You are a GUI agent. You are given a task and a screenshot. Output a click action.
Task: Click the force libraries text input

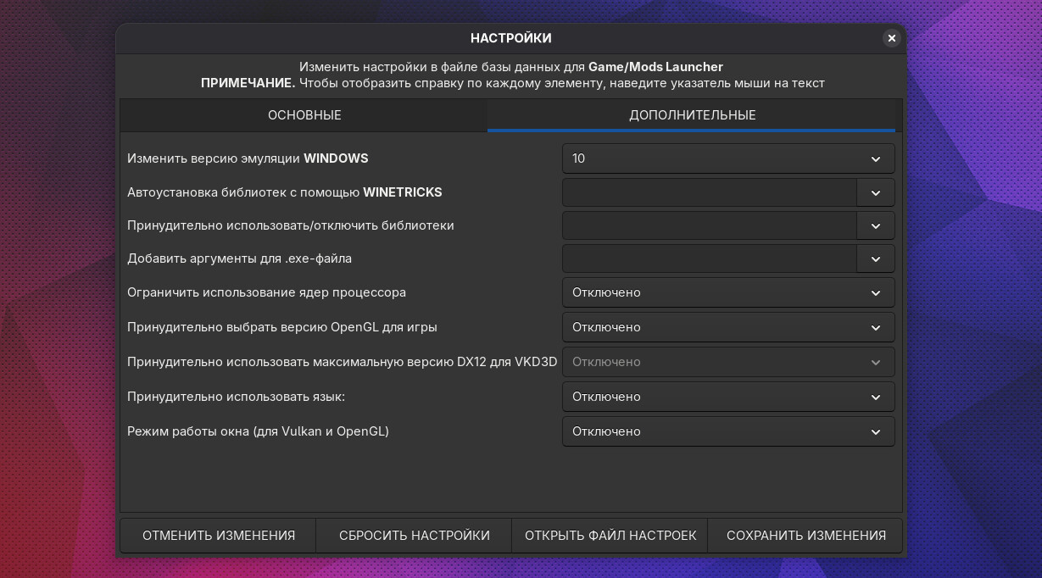(710, 225)
